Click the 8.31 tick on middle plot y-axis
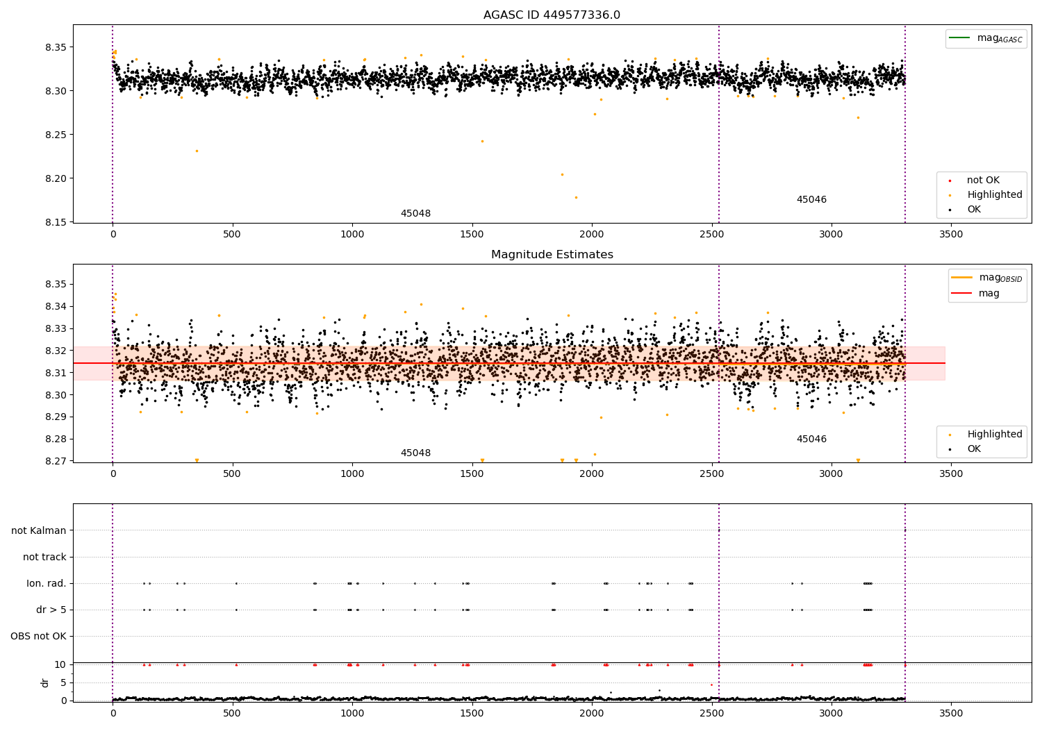This screenshot has height=729, width=1042. tap(57, 374)
